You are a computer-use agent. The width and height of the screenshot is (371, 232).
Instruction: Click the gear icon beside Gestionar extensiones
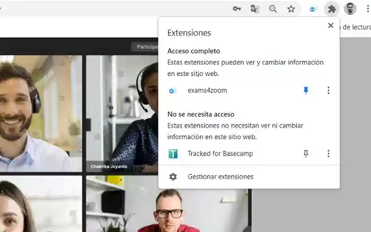[173, 176]
